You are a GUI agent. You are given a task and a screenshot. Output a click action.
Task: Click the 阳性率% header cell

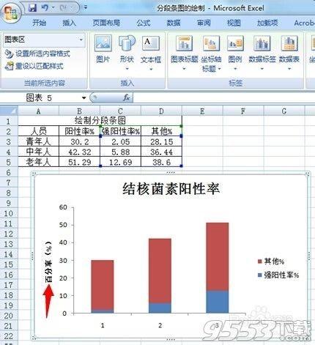tap(79, 131)
